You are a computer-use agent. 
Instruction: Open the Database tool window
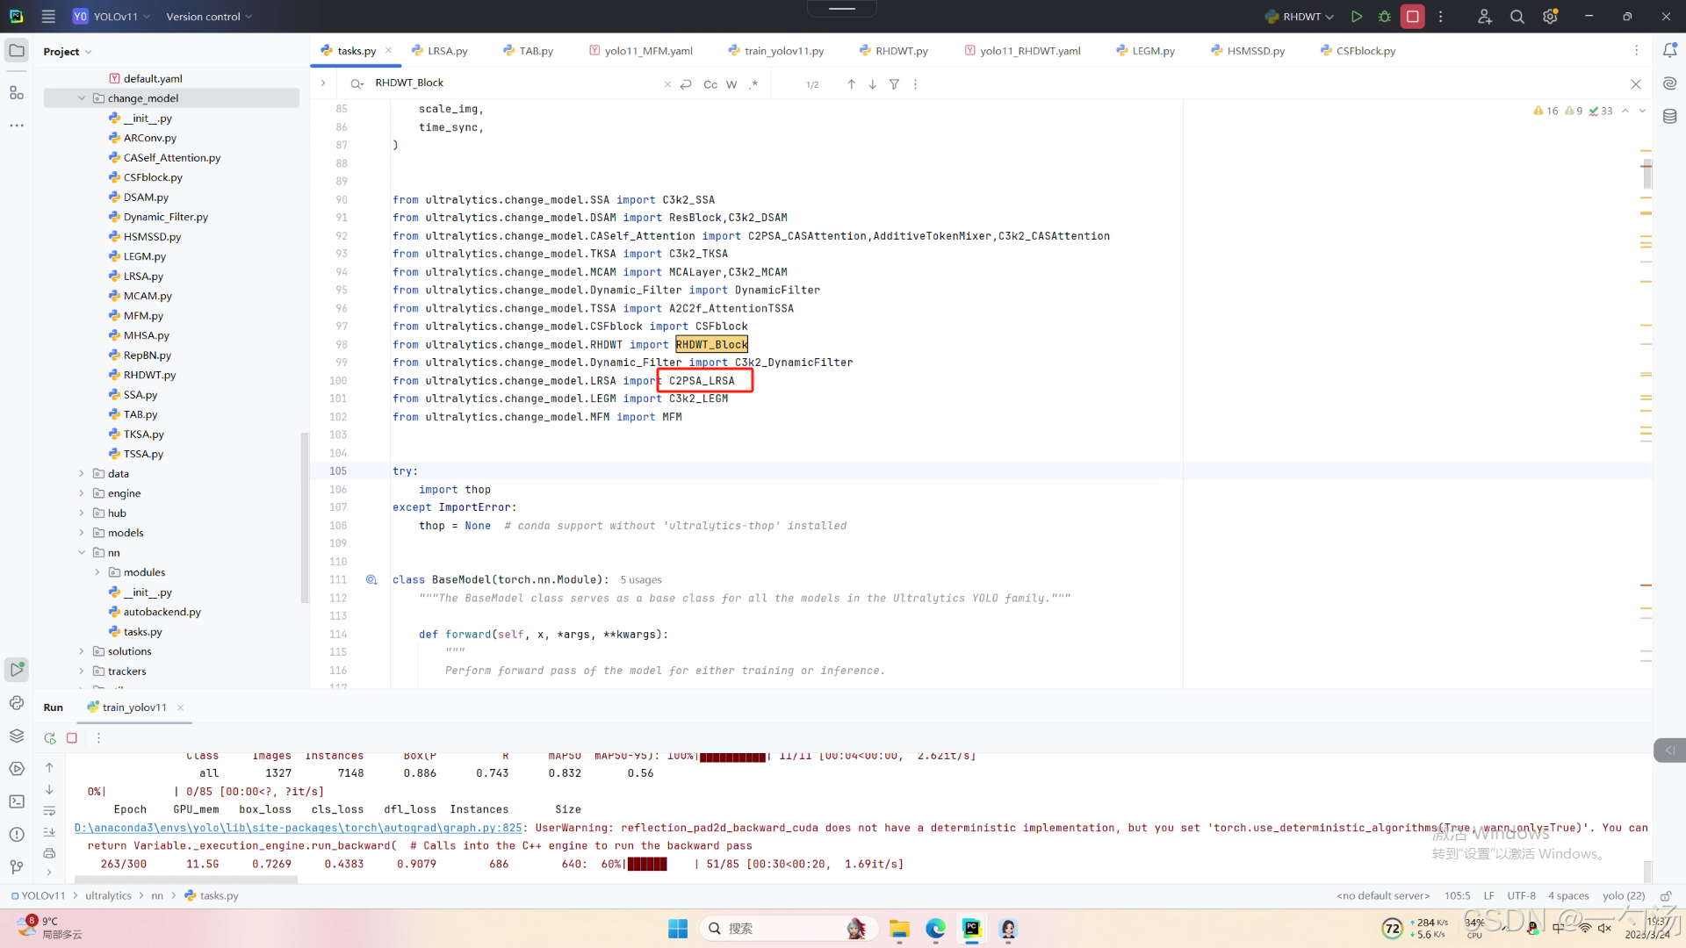[1669, 117]
